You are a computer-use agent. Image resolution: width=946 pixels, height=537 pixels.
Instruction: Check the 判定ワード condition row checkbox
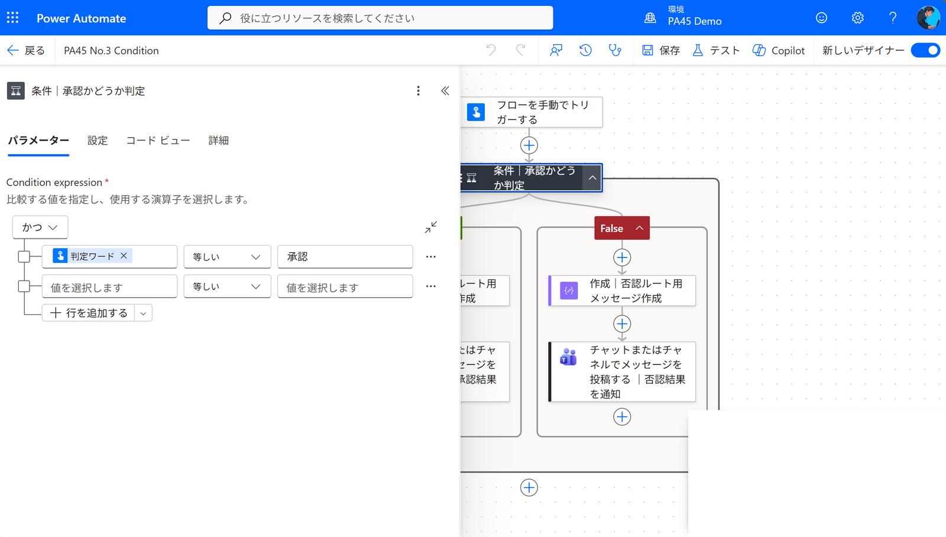(24, 256)
